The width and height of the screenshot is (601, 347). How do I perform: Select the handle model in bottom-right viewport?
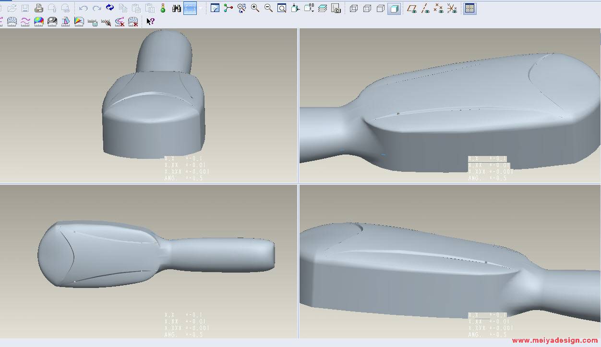click(450, 271)
